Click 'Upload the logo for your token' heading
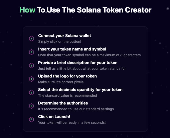 click(x=67, y=76)
